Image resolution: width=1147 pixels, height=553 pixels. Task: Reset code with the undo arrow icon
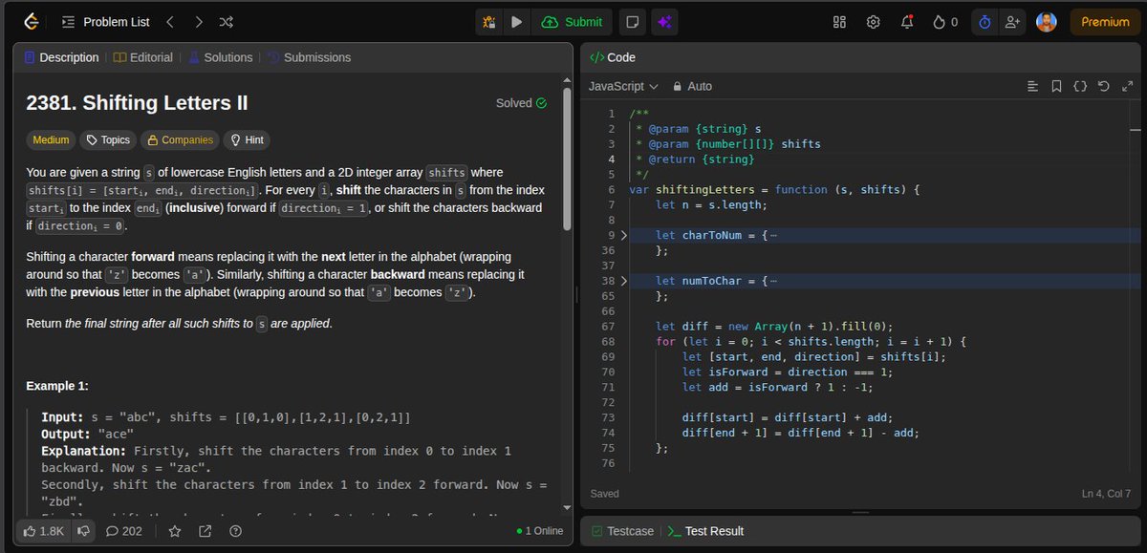point(1103,86)
